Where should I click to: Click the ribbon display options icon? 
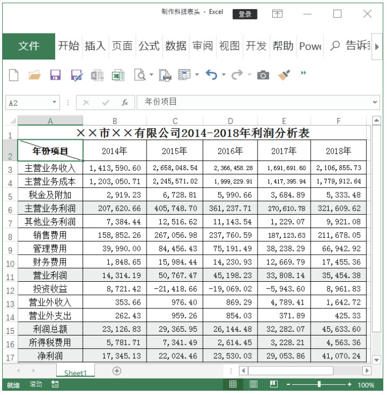(x=277, y=14)
